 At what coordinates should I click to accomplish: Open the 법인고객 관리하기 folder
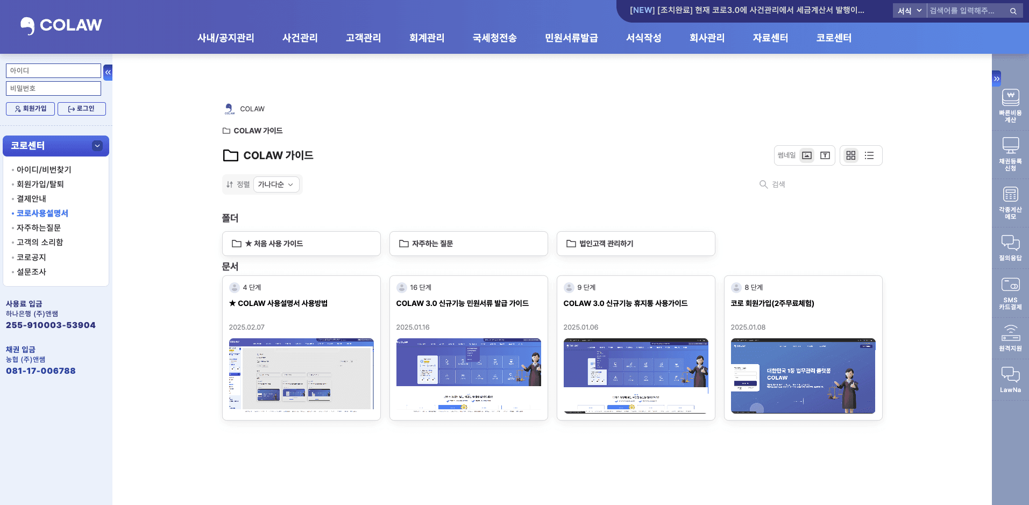point(636,244)
